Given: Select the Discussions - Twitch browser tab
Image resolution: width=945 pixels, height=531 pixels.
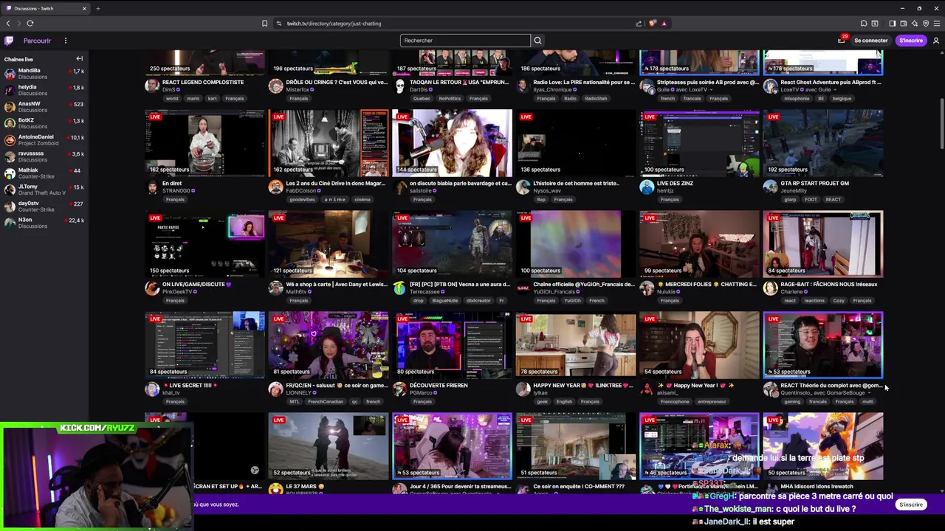Looking at the screenshot, I should (46, 8).
